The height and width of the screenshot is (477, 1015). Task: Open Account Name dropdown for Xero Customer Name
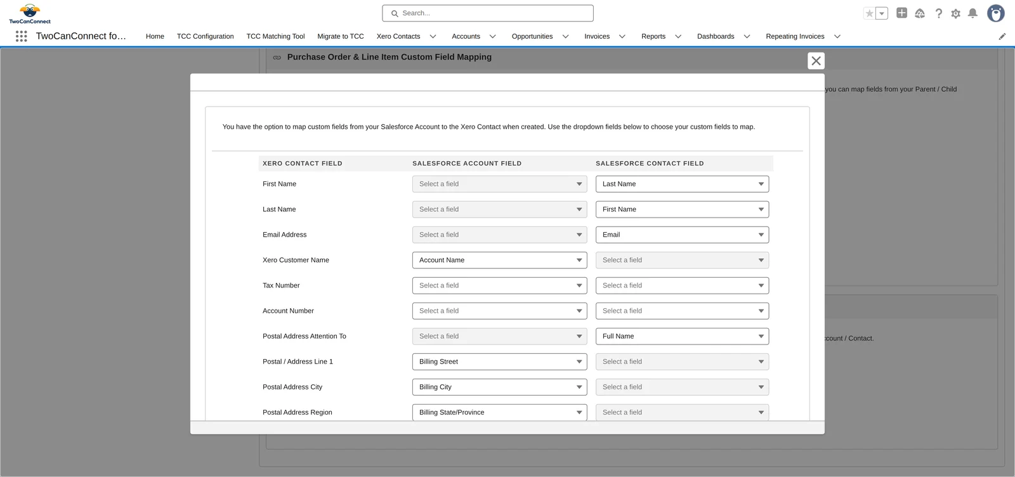click(x=499, y=260)
